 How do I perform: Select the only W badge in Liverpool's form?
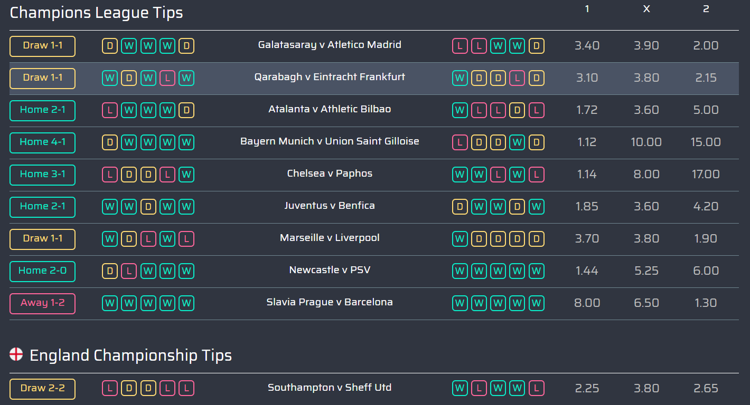coord(460,239)
